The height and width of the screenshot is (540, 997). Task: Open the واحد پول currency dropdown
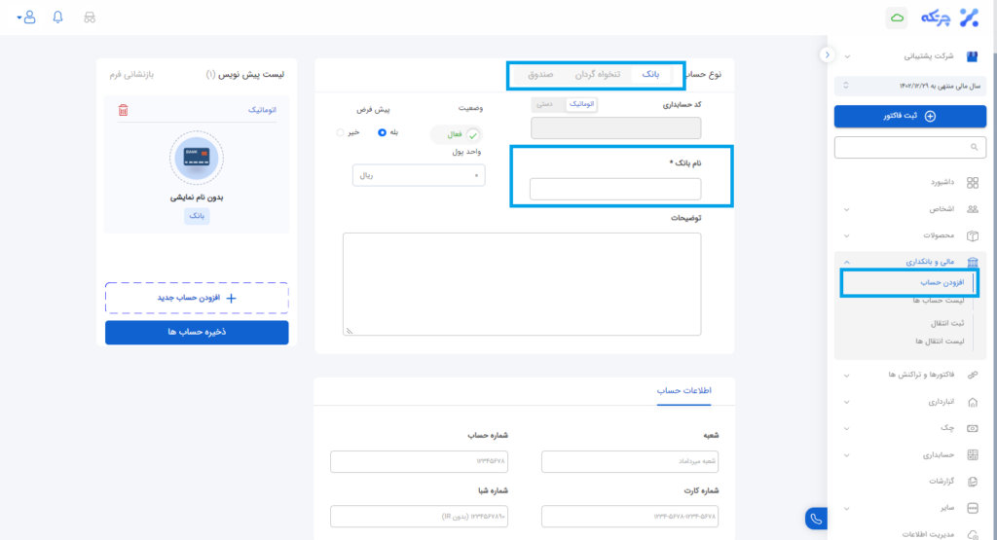[419, 176]
